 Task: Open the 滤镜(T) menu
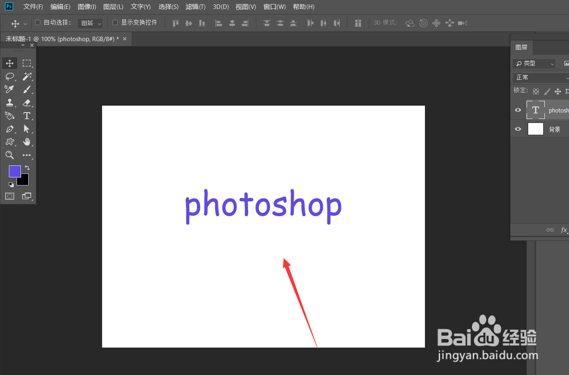pyautogui.click(x=196, y=7)
